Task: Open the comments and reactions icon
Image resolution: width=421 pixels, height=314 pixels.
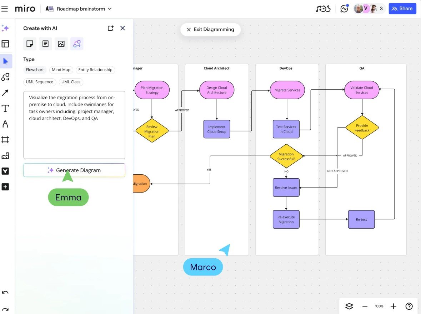Action: point(345,9)
